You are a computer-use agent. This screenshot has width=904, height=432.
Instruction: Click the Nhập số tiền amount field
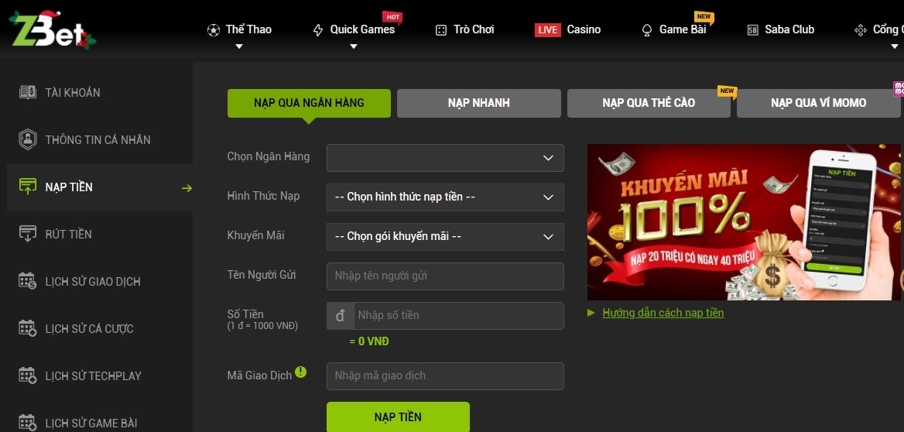[458, 316]
